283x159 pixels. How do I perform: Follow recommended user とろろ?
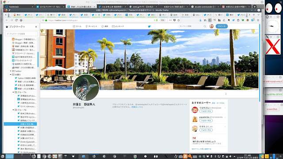pyautogui.click(x=206, y=130)
